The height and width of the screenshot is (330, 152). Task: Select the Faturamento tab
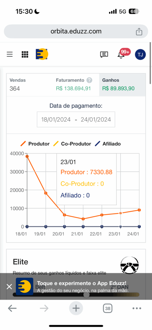pyautogui.click(x=76, y=85)
